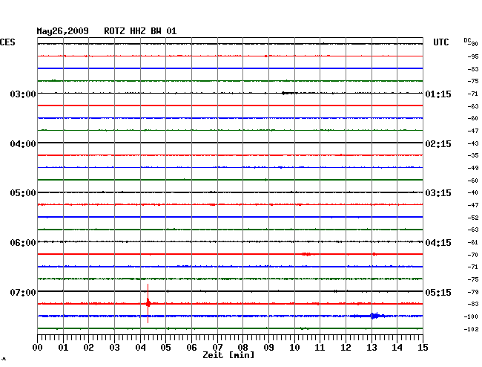The height and width of the screenshot is (367, 482).
Task: Click the 03:15 UTC time label
Action: pos(438,193)
